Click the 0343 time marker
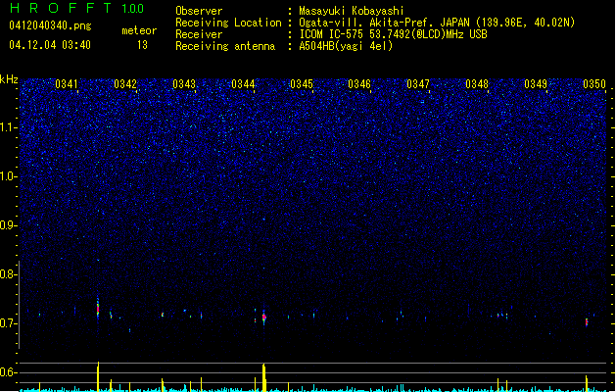 coord(184,84)
